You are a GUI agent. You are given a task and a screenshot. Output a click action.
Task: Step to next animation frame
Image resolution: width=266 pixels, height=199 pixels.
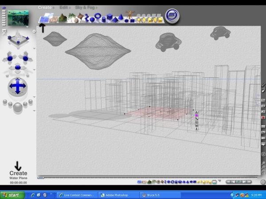(244, 182)
